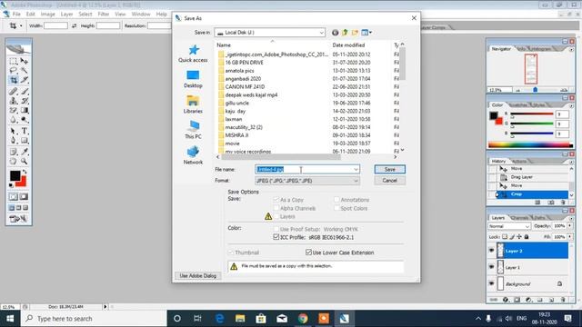Click the swap foreground/background colors arrow

25,172
